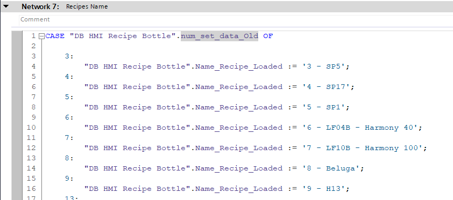The image size is (453, 200).
Task: Click the '4 - SP17' string value
Action: tap(326, 87)
